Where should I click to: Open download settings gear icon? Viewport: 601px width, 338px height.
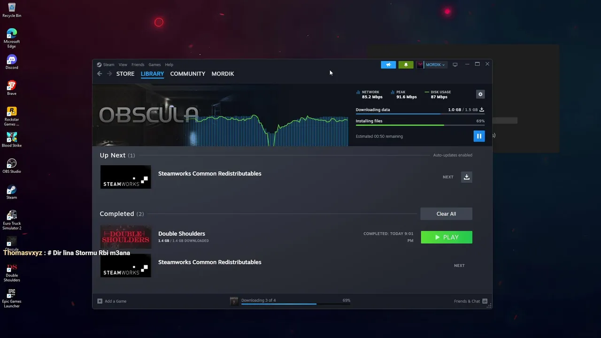(480, 94)
